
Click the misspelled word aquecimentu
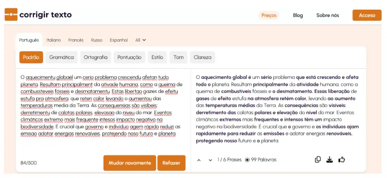[41, 77]
